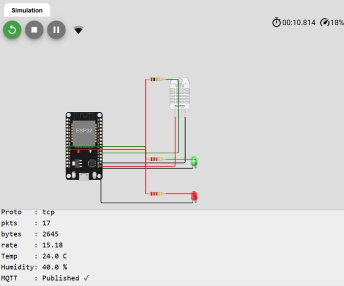
Task: Pause the simulation
Action: click(x=56, y=30)
